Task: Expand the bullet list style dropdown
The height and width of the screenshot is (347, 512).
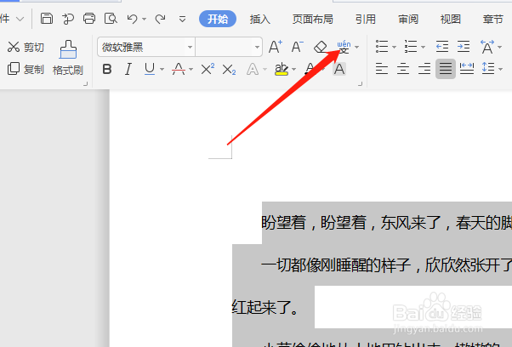Action: click(x=394, y=48)
